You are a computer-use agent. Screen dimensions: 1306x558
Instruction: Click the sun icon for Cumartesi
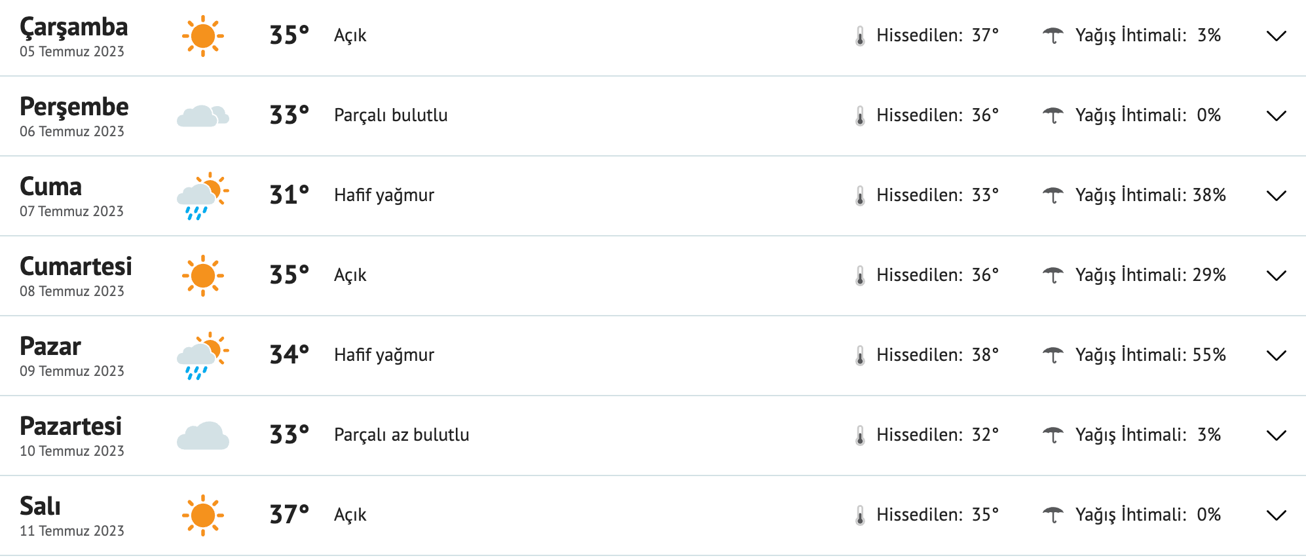pos(203,275)
